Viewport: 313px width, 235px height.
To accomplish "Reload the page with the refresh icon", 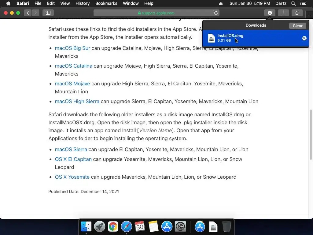I will (216, 13).
